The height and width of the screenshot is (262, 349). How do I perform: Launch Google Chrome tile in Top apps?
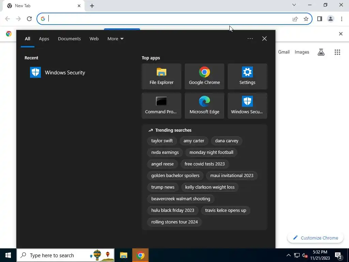(x=204, y=76)
